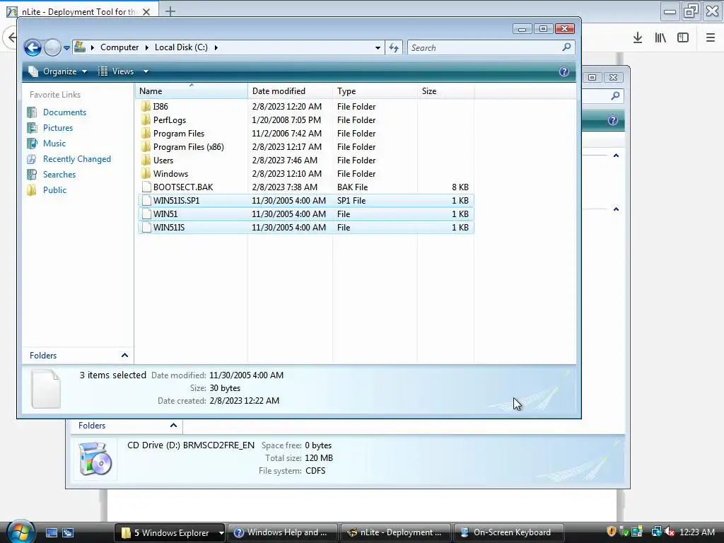Select the Program Files (x86) folder icon
Image resolution: width=724 pixels, height=543 pixels.
click(x=146, y=146)
